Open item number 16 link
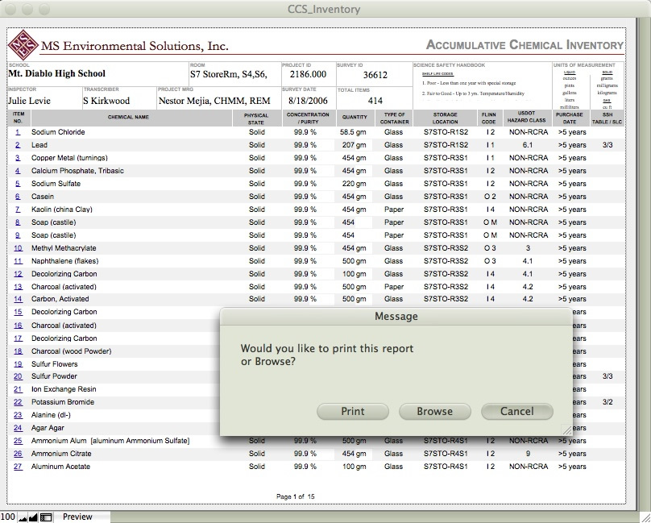Viewport: 651px width, 523px height. tap(18, 326)
